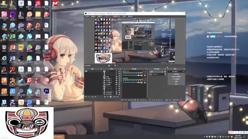Select the Recycle Bin desktop icon
The height and width of the screenshot is (139, 248).
click(4, 48)
